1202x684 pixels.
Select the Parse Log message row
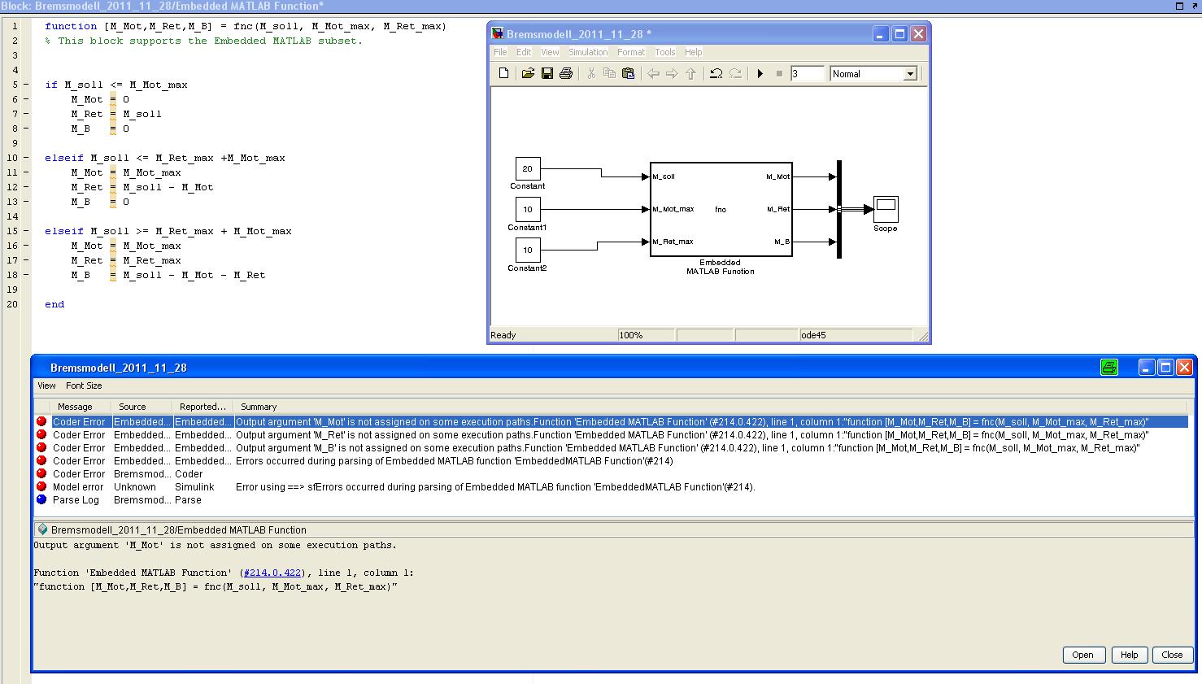[x=76, y=500]
